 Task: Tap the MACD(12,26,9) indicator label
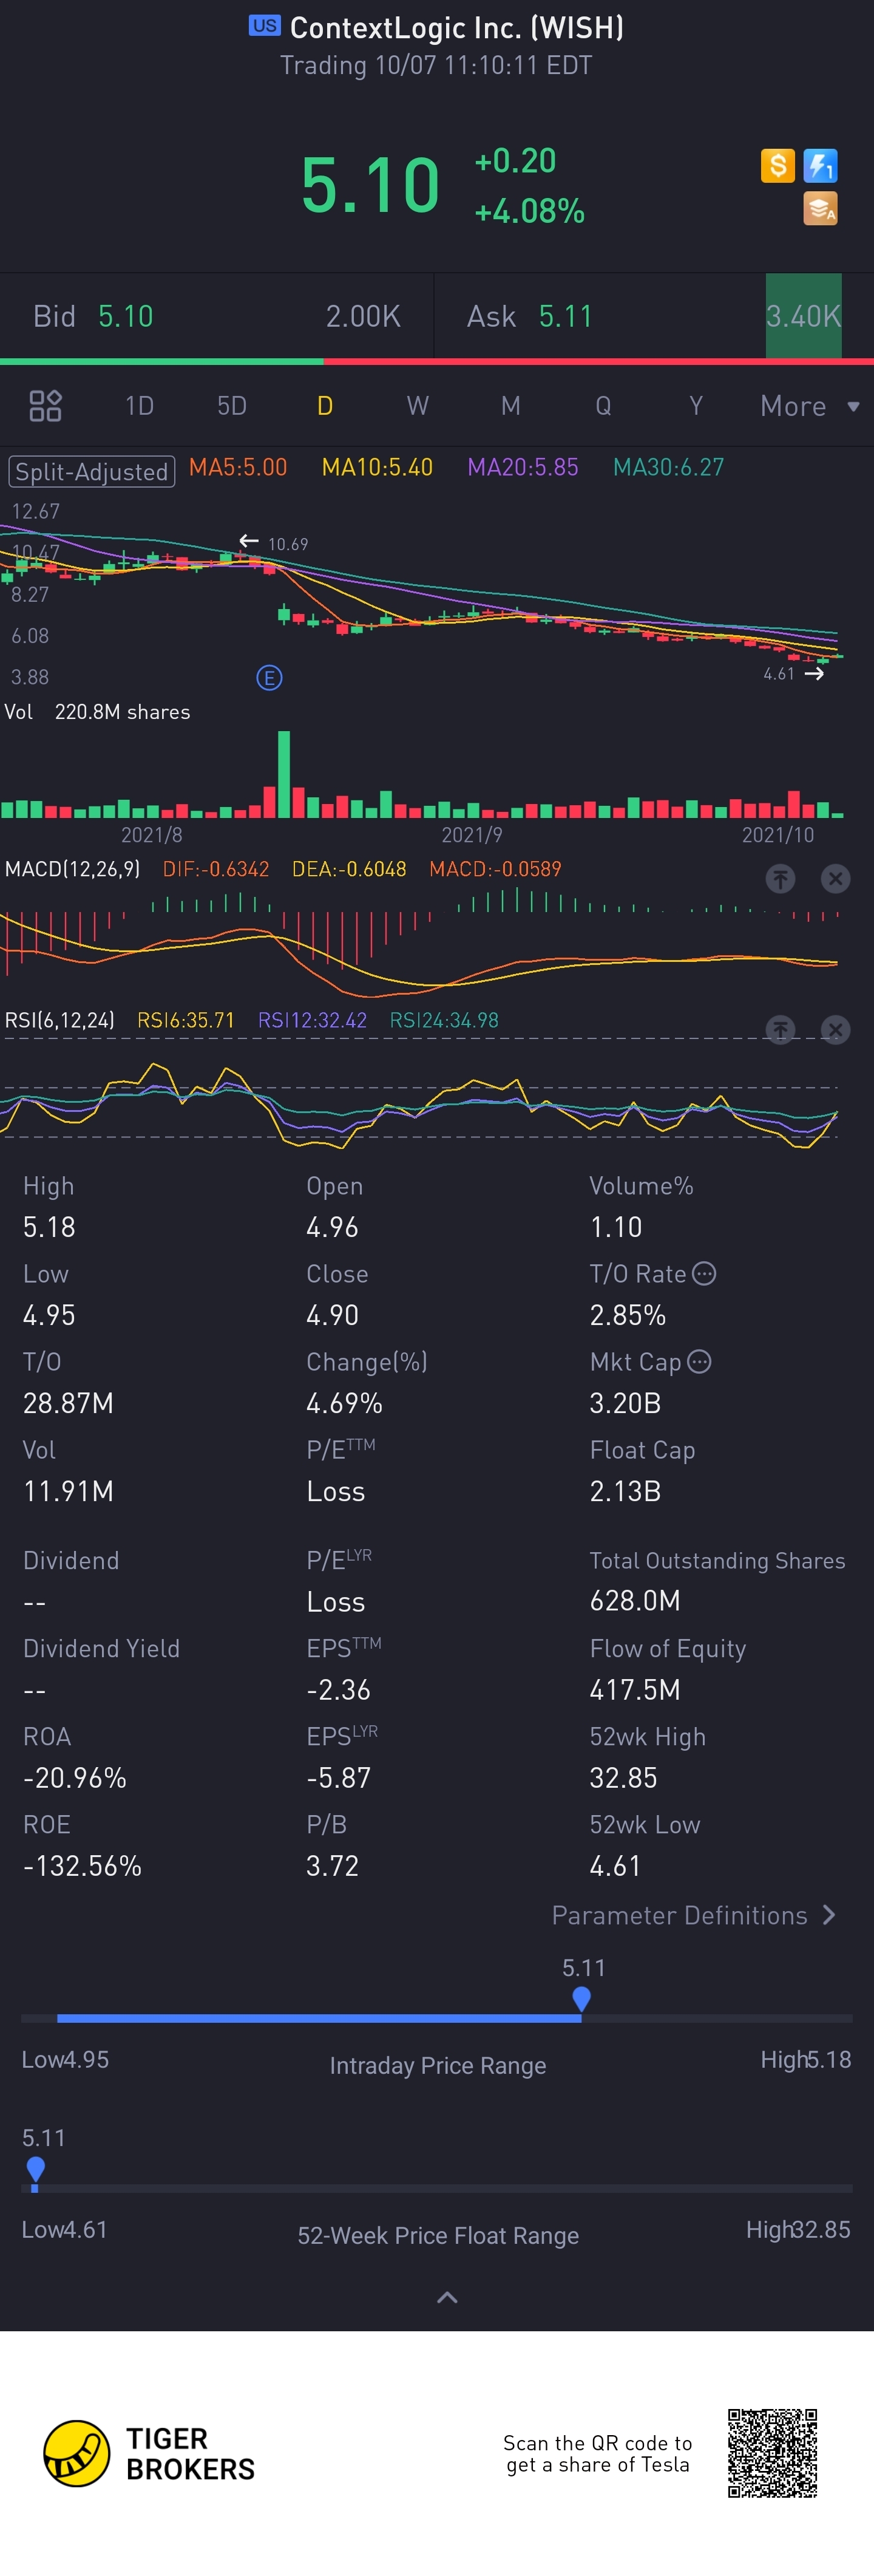pyautogui.click(x=73, y=869)
